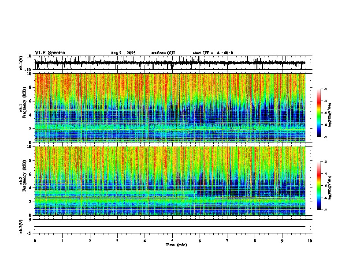
Task: Click the "6" minute tick label
Action: point(200,241)
